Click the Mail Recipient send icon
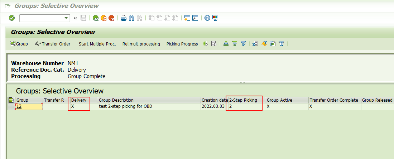Viewport: 394px width, 159px height. point(281,44)
